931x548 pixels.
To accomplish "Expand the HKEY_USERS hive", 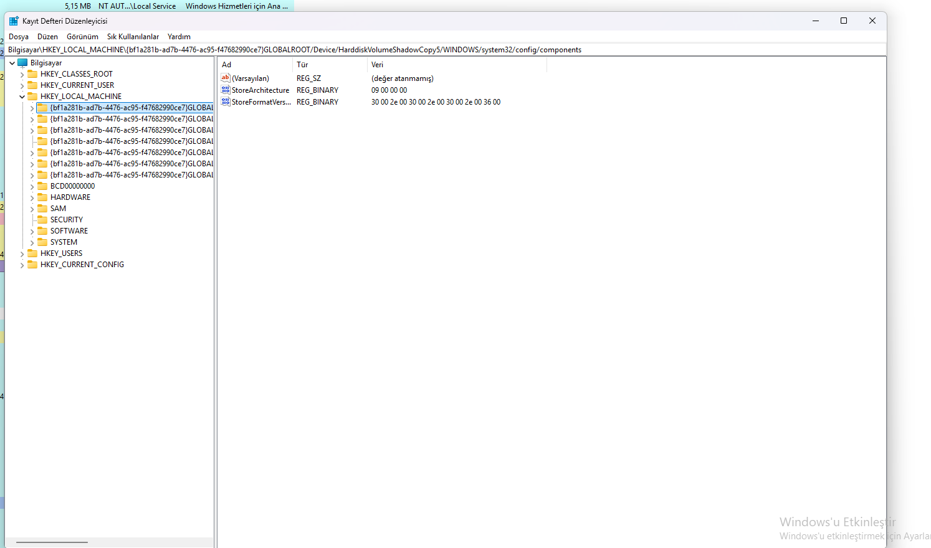I will [22, 253].
